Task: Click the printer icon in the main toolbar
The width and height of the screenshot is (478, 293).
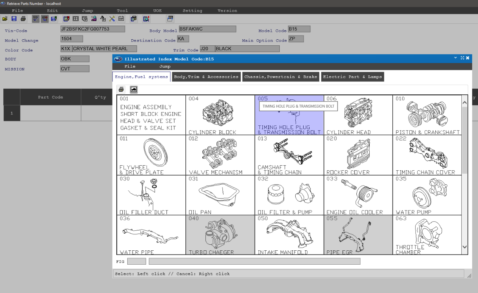Action: coord(23,19)
